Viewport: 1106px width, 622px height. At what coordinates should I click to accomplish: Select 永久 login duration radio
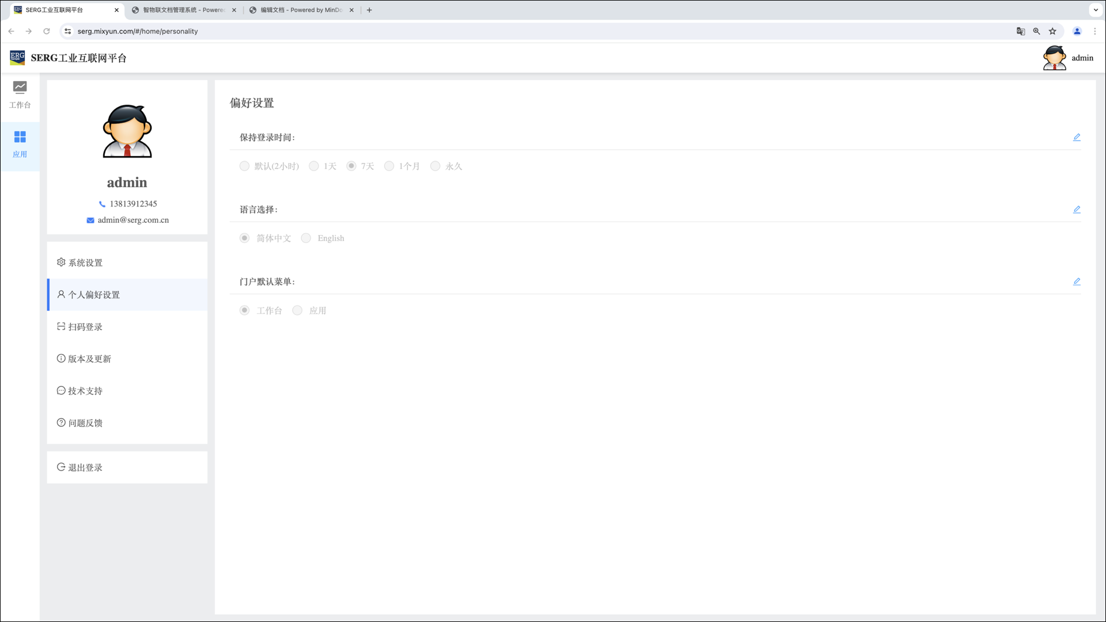(435, 166)
